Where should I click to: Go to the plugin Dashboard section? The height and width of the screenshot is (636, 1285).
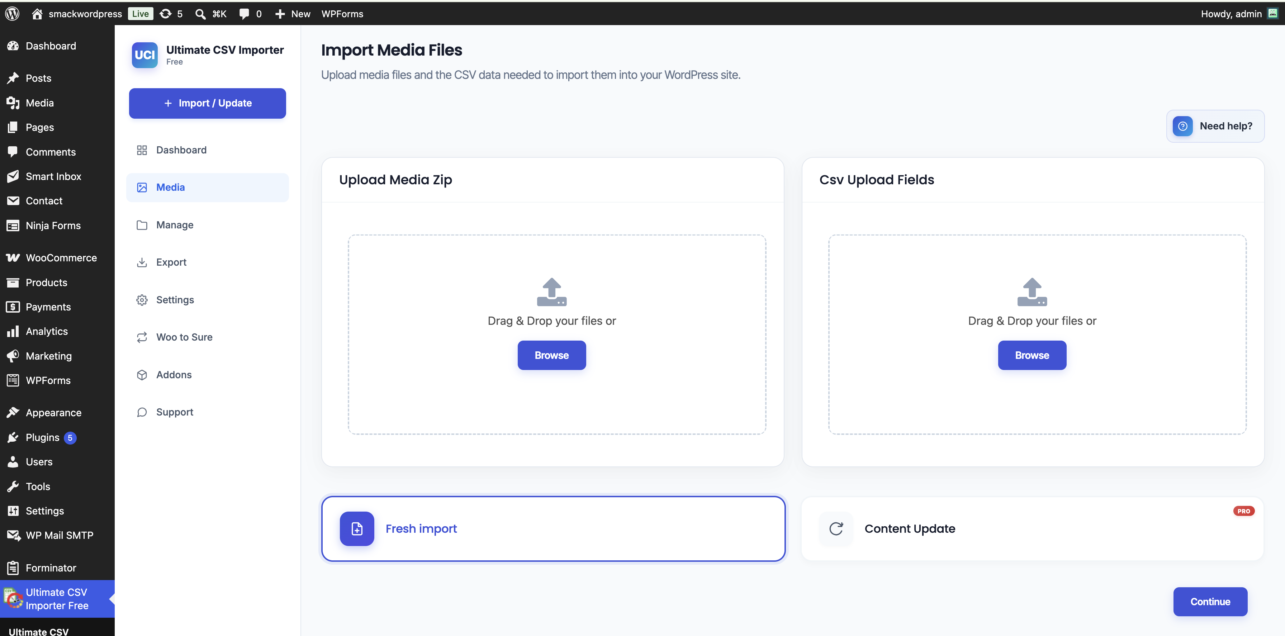click(x=208, y=150)
